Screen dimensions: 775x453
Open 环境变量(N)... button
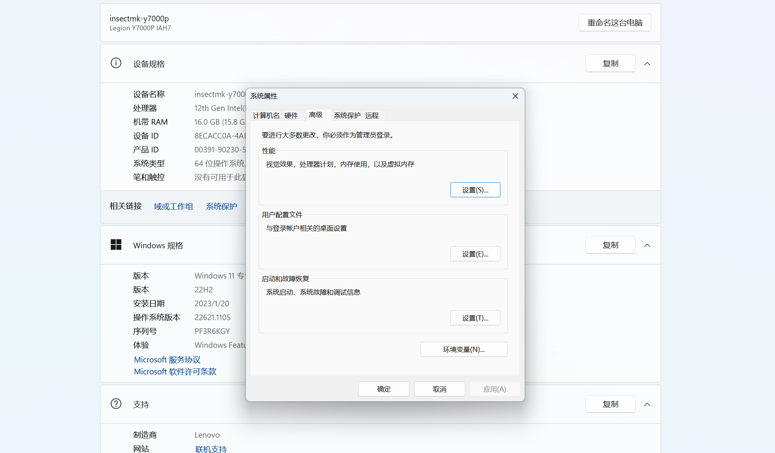[464, 349]
